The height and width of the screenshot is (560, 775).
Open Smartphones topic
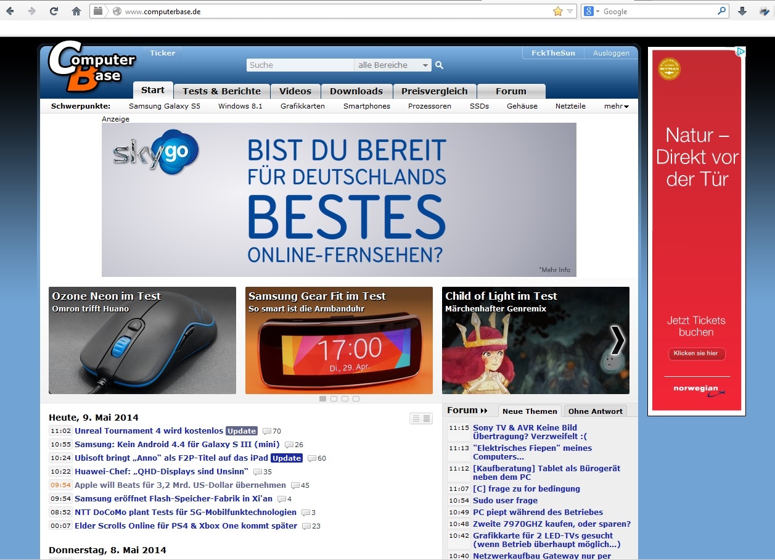pos(367,106)
